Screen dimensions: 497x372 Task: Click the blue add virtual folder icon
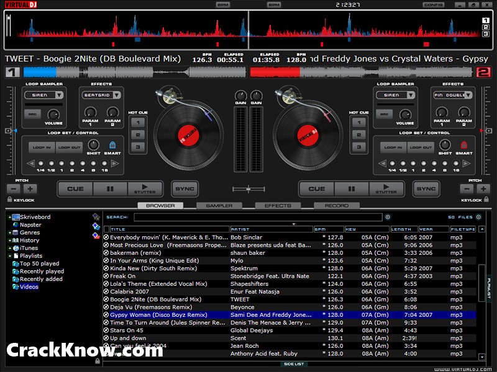click(96, 226)
